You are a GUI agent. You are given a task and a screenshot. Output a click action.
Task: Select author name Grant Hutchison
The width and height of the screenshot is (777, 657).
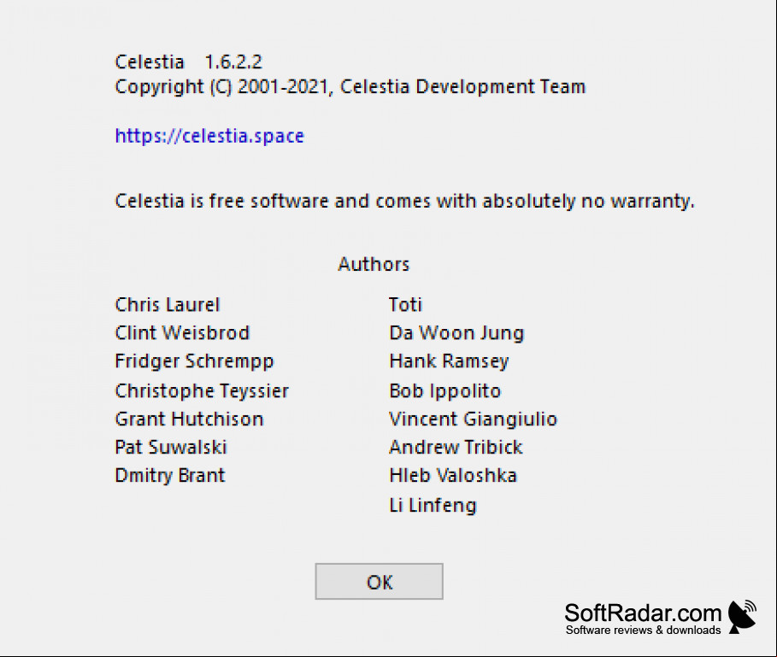tap(189, 419)
